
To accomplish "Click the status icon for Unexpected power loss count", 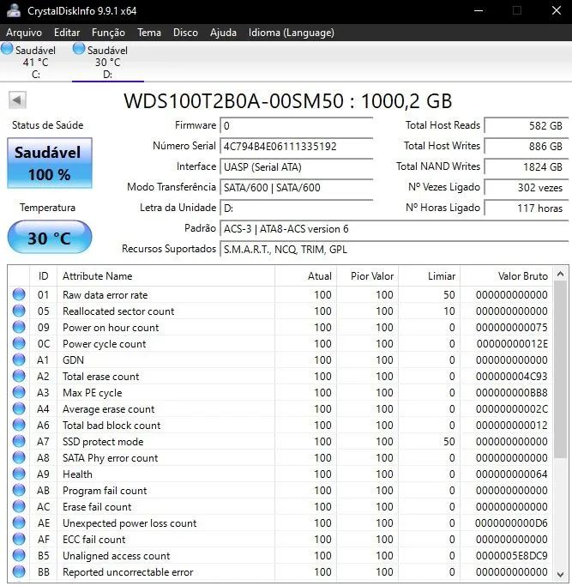I will pyautogui.click(x=19, y=523).
